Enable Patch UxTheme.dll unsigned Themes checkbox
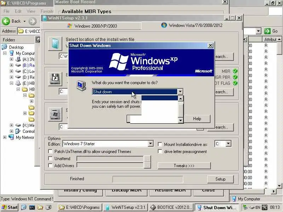The width and height of the screenshot is (283, 212). 50,152
